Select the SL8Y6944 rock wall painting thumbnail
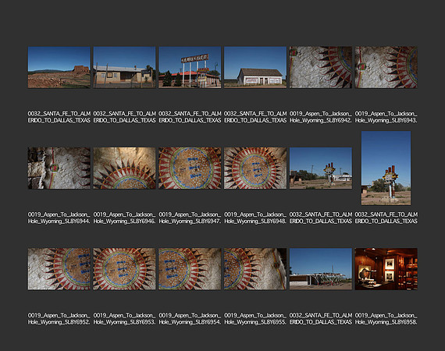 click(x=59, y=168)
